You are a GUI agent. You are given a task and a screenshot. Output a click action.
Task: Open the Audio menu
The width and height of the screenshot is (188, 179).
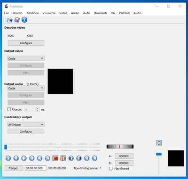coord(75,13)
